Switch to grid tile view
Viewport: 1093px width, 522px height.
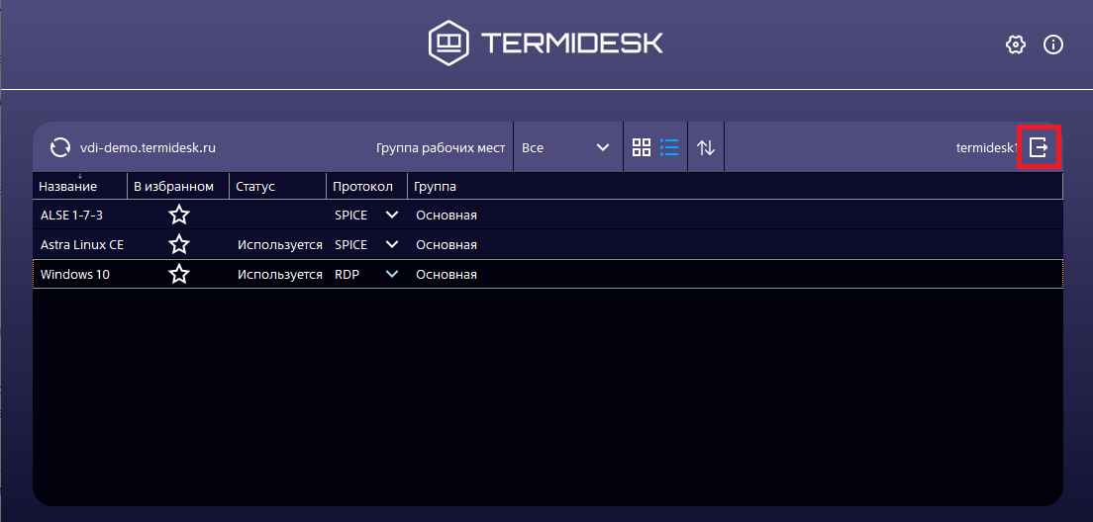tap(642, 147)
